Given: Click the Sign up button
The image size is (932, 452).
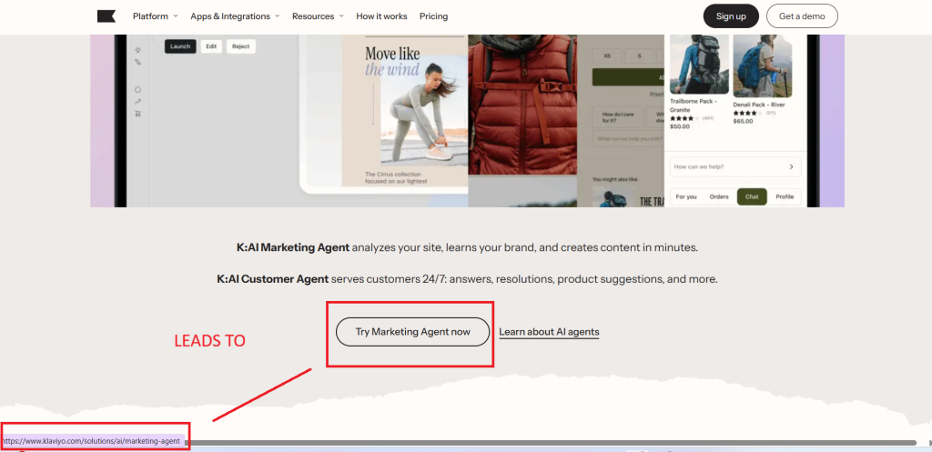Looking at the screenshot, I should (731, 16).
